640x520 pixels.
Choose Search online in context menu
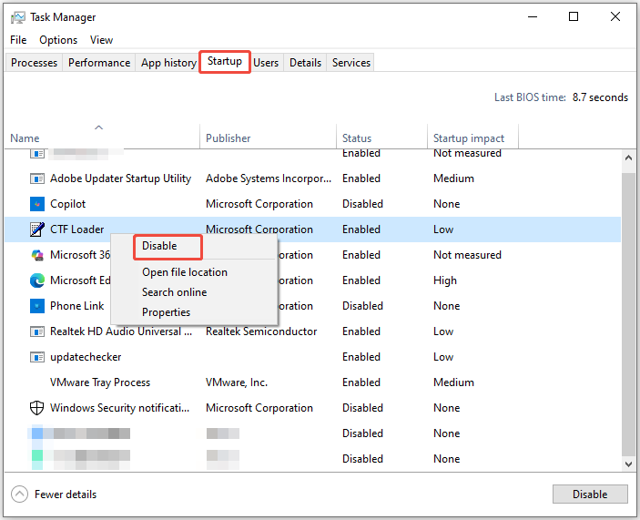(x=174, y=292)
